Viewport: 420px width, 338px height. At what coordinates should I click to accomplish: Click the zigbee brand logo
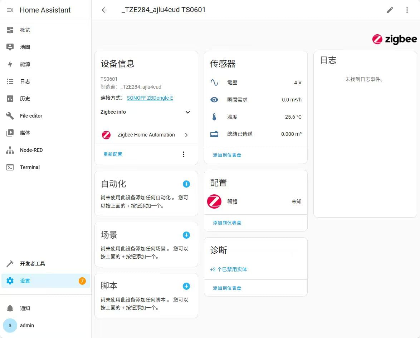394,39
